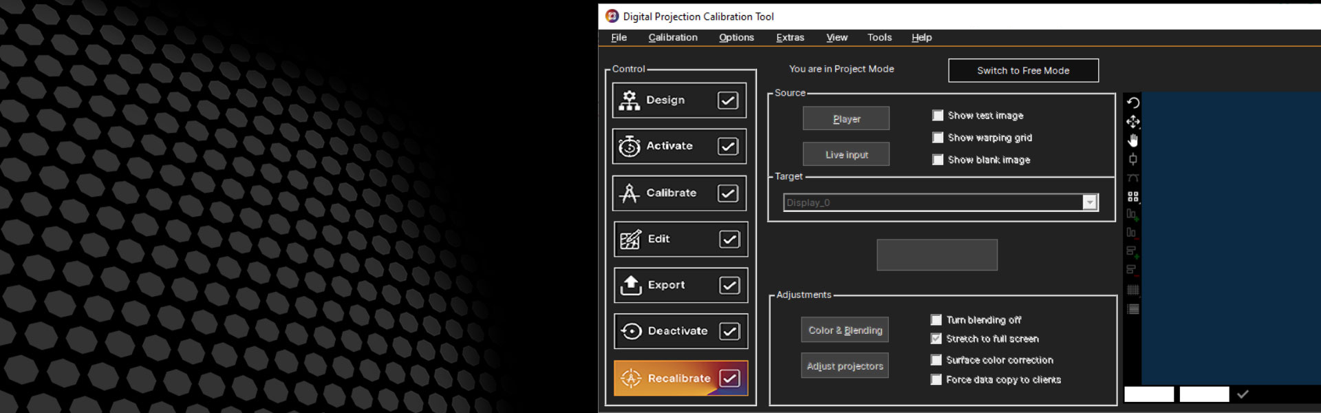The image size is (1321, 413).
Task: Click the Design network icon
Action: click(629, 100)
